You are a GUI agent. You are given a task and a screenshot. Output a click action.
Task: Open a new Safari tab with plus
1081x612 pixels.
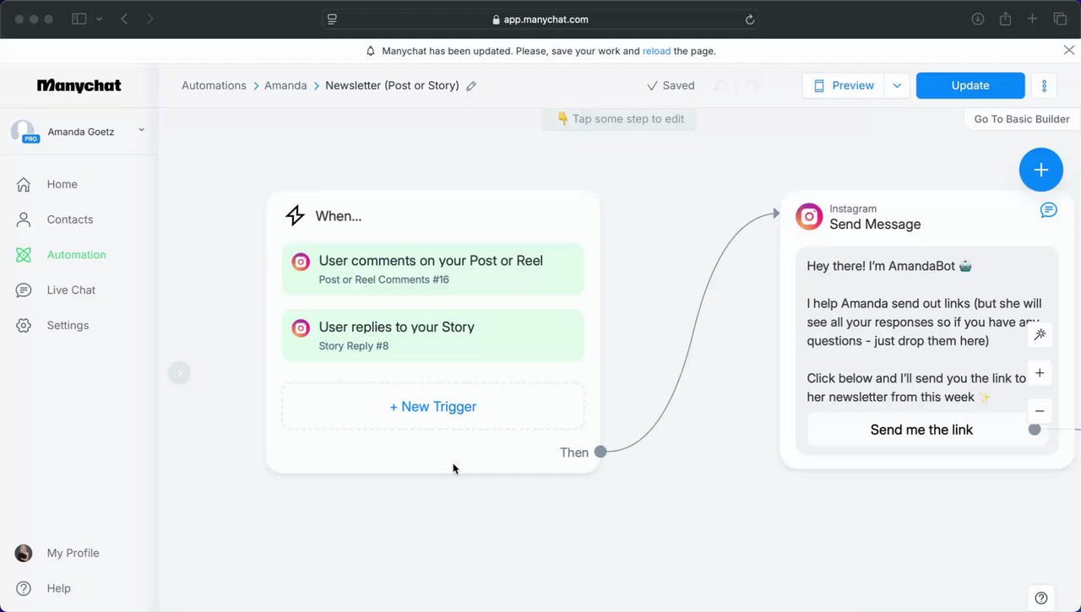tap(1032, 19)
